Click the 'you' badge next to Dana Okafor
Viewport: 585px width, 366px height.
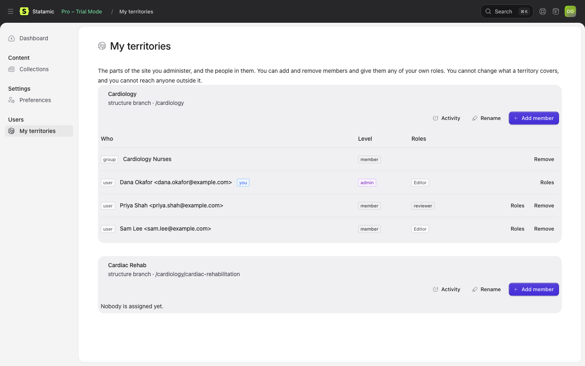point(243,183)
